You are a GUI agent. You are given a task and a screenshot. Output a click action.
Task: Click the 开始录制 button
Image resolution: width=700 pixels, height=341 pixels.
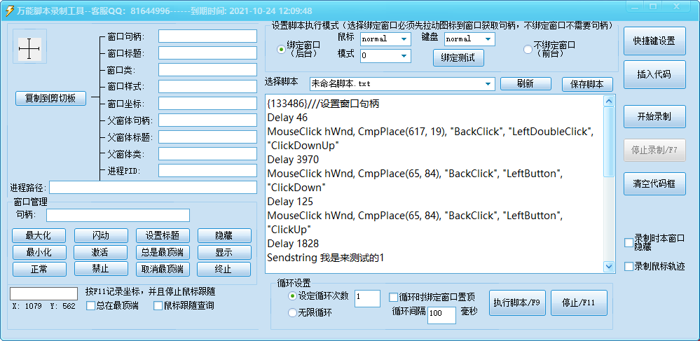[x=654, y=116]
